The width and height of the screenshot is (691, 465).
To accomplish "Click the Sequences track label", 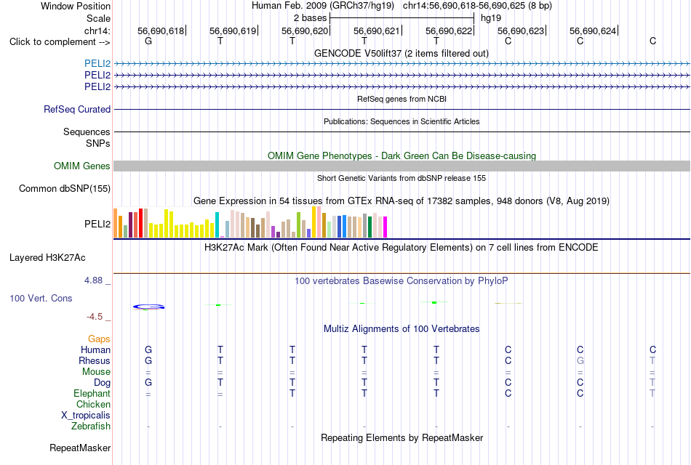I will 87,132.
